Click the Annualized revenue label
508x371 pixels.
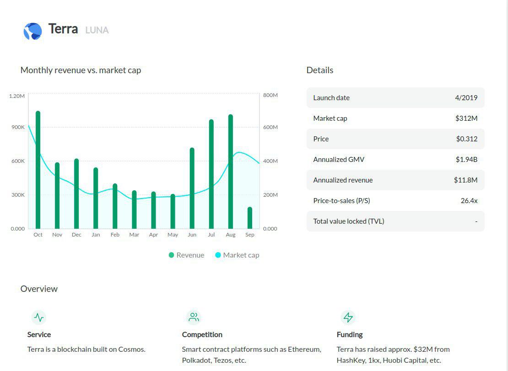(x=343, y=180)
